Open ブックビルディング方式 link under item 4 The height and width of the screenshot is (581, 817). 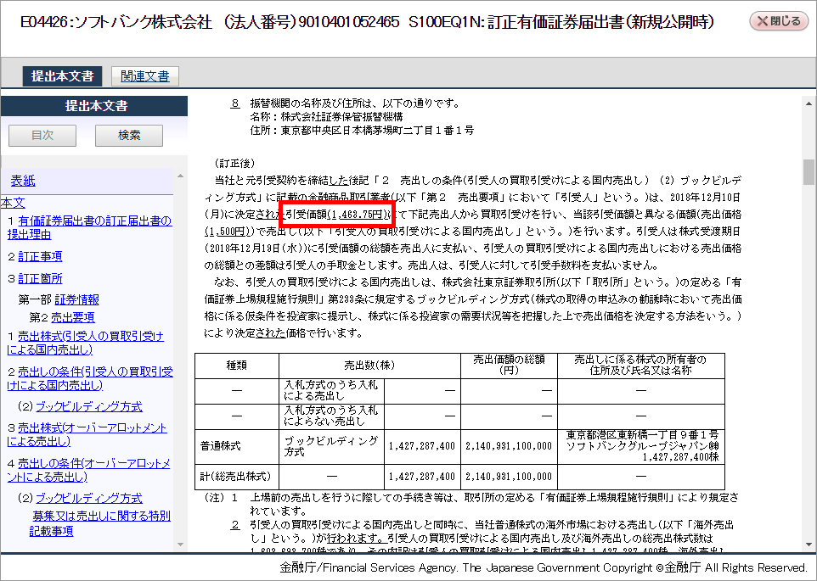tap(89, 498)
